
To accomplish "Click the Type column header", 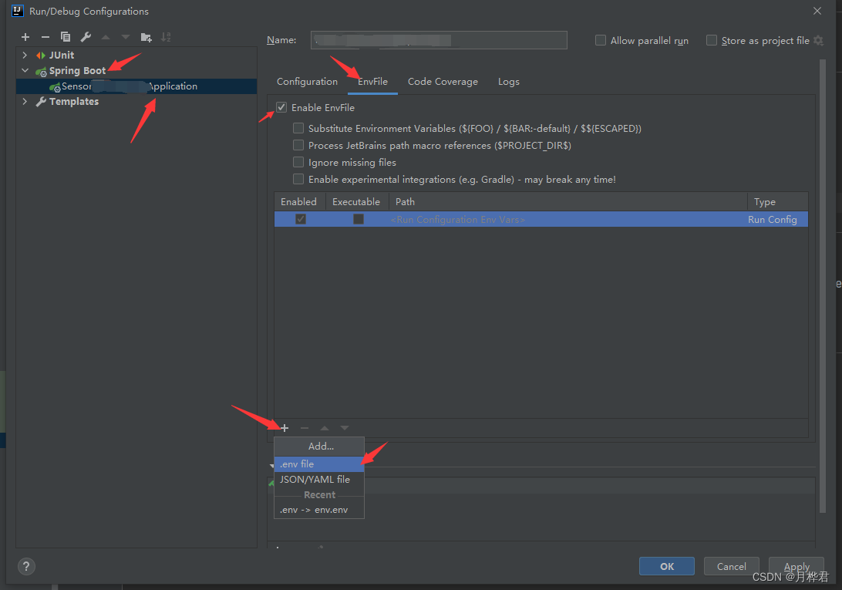I will tap(777, 201).
